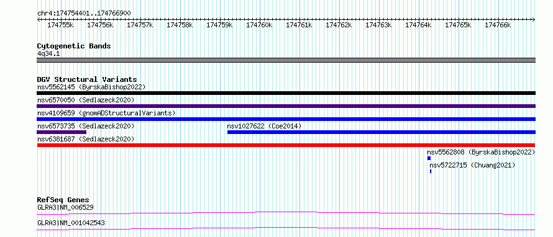Screen dimensions: 553x237
Task: Select the nsv6381687 red variant bar
Action: click(x=286, y=145)
